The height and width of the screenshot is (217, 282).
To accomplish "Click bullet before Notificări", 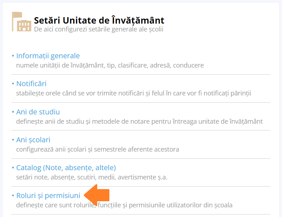I will (x=13, y=84).
